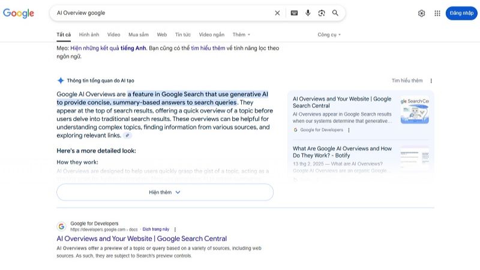Click 'Hiện những kết quả tiếng Anh' link
Viewport: 480px width, 270px height.
109,48
